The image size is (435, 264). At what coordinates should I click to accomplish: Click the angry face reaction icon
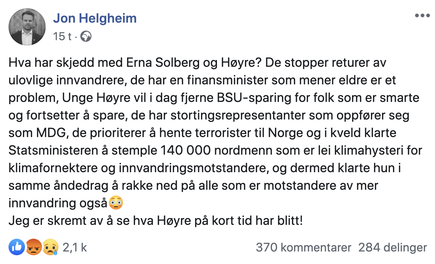click(x=34, y=247)
